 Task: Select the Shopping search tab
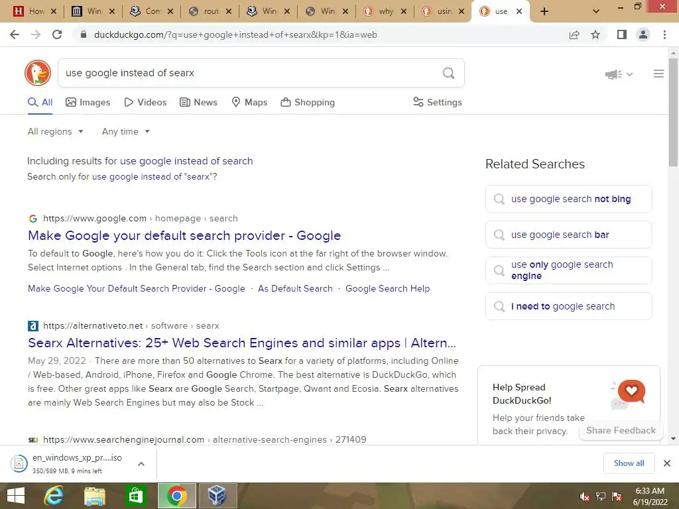(x=308, y=102)
